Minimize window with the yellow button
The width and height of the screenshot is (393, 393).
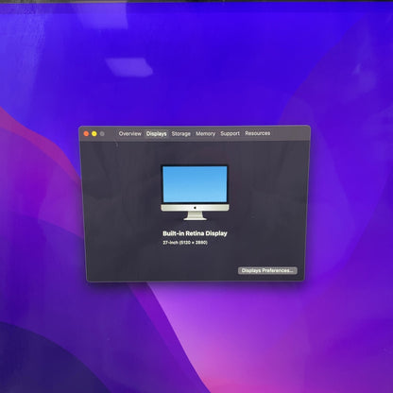94,134
